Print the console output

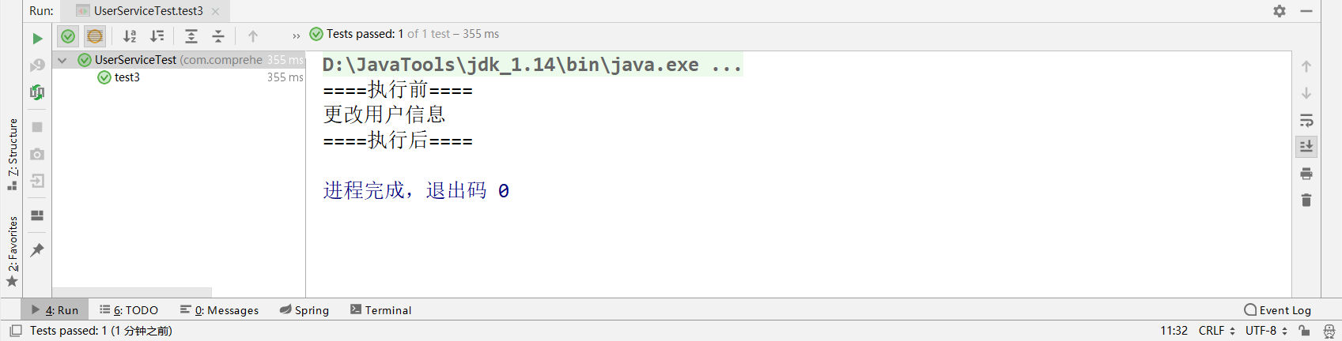1306,174
